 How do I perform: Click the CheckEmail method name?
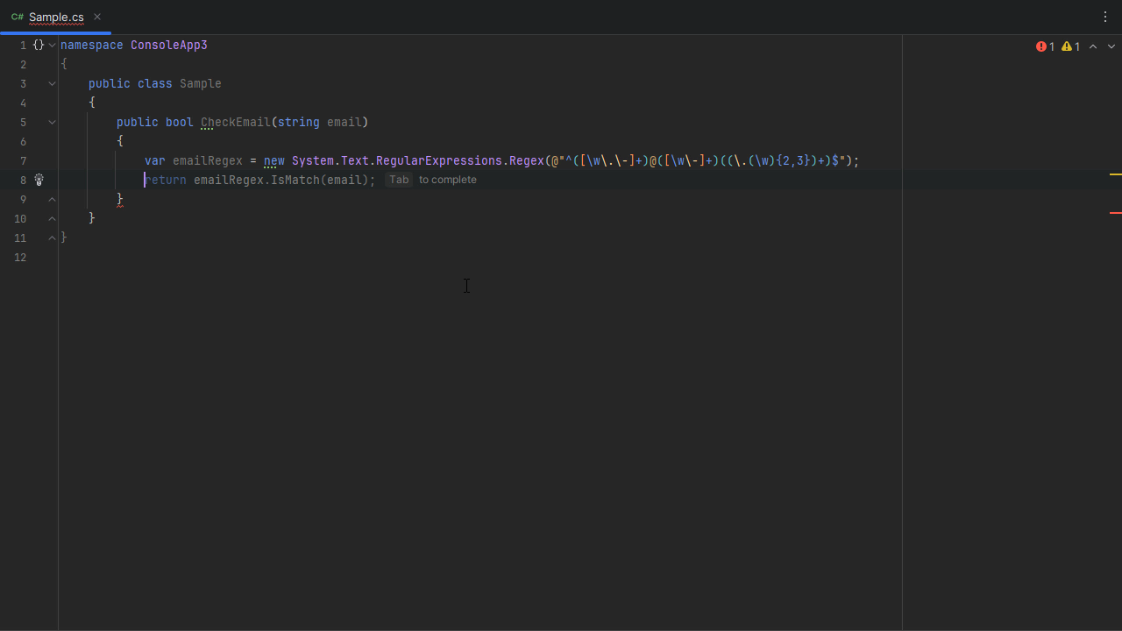pyautogui.click(x=235, y=122)
